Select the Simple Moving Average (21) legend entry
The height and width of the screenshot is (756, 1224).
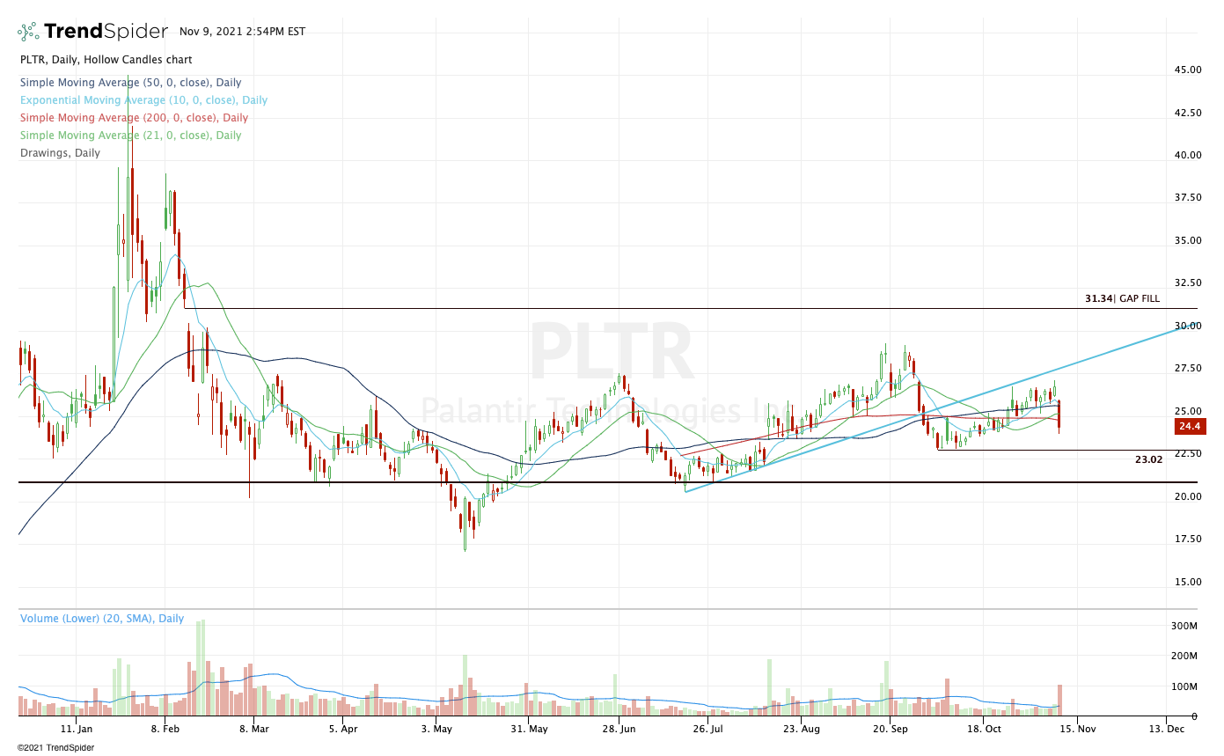tap(130, 136)
